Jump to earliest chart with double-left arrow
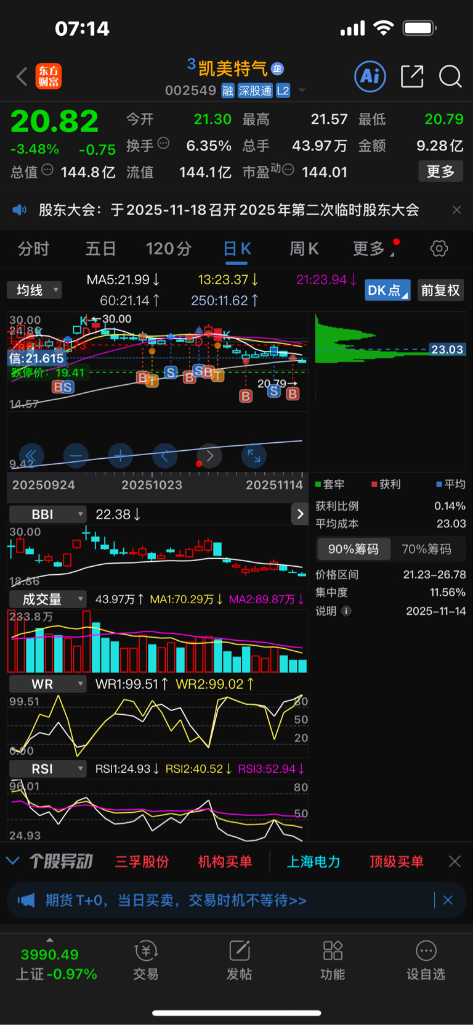Image resolution: width=473 pixels, height=1025 pixels. (31, 456)
